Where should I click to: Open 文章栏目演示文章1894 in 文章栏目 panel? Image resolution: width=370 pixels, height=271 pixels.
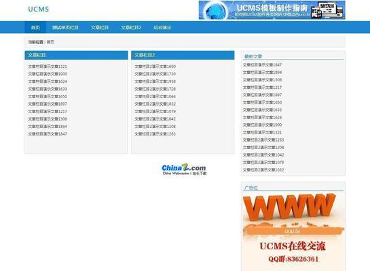(48, 127)
